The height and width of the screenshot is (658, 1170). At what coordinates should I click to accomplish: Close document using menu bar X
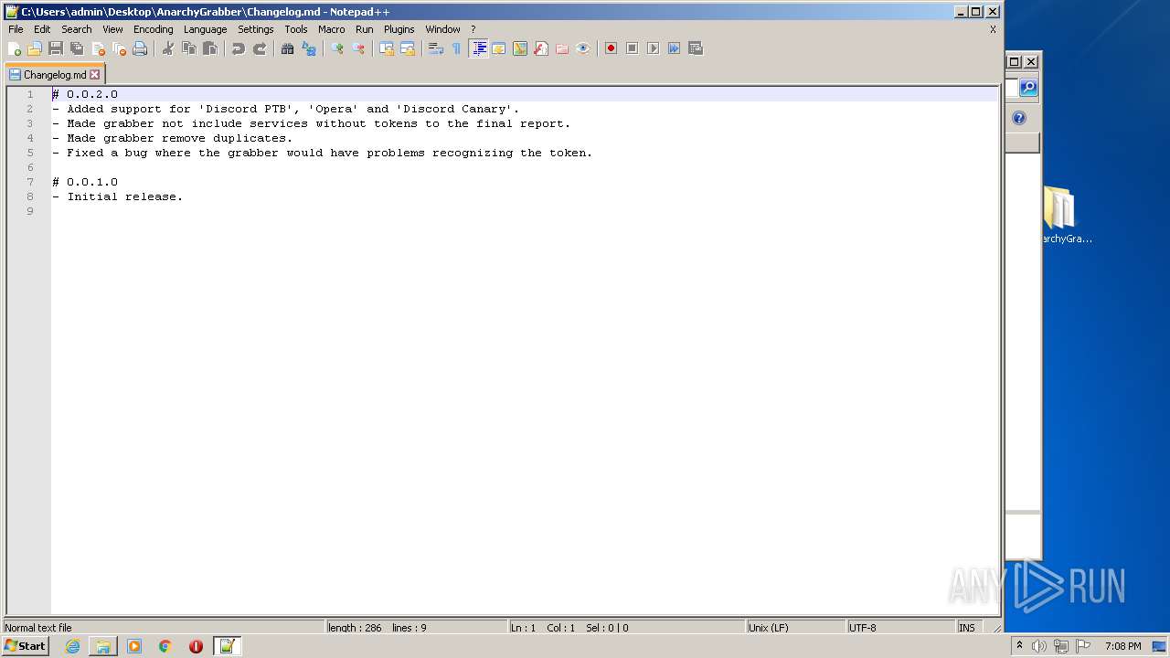[x=993, y=29]
